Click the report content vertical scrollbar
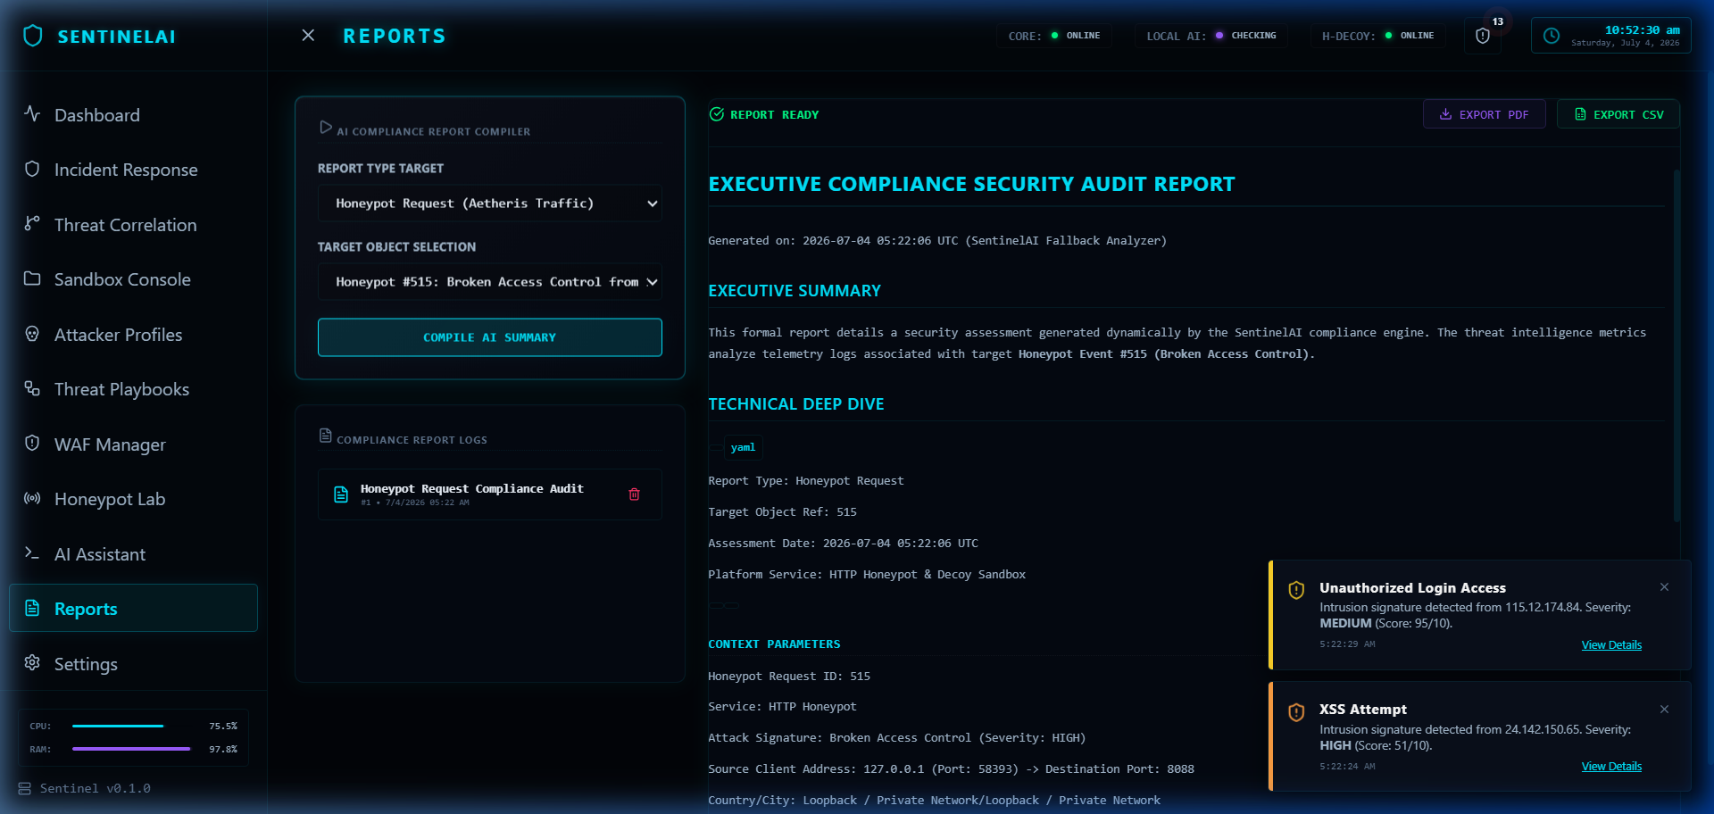Image resolution: width=1714 pixels, height=814 pixels. [1677, 346]
